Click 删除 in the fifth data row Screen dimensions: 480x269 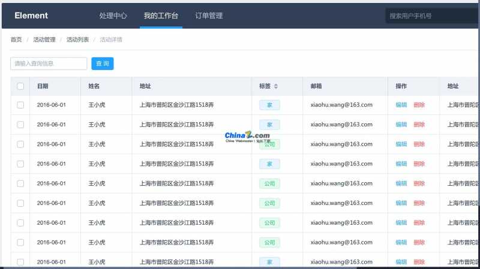point(419,183)
